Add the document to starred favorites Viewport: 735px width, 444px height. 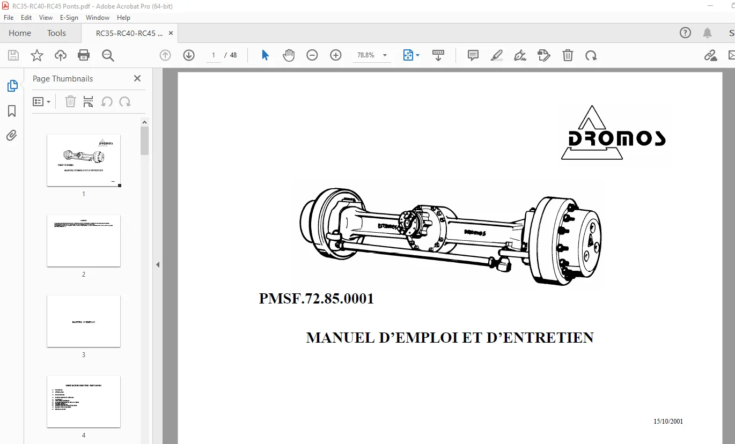tap(37, 55)
